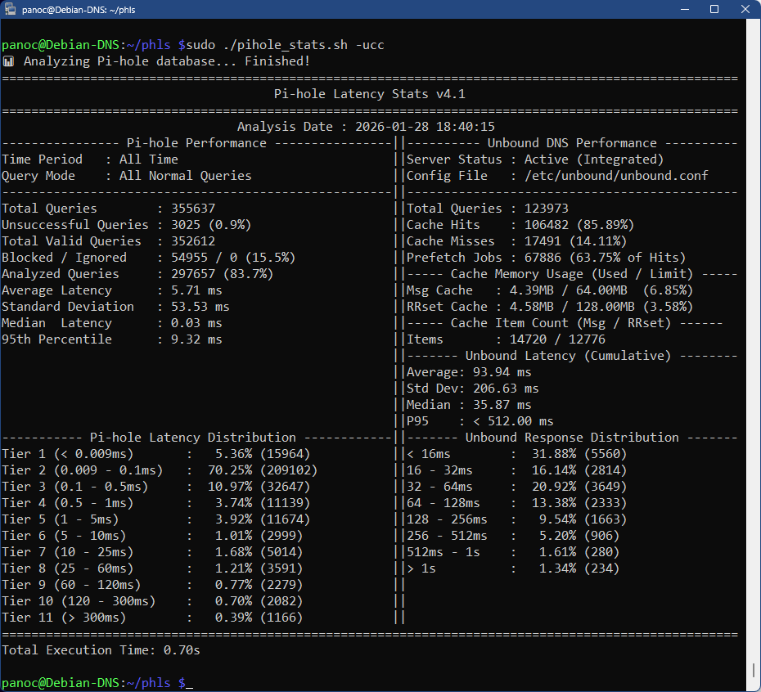
Task: Click the 'Pi-hole Latency Distribution' header
Action: (192, 438)
